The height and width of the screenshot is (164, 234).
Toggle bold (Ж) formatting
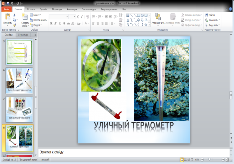point(51,23)
